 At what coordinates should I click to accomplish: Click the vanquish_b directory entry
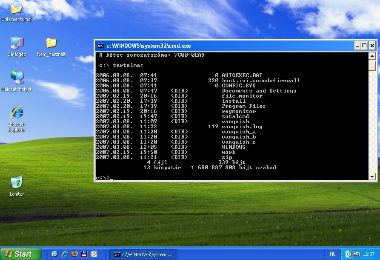click(238, 137)
